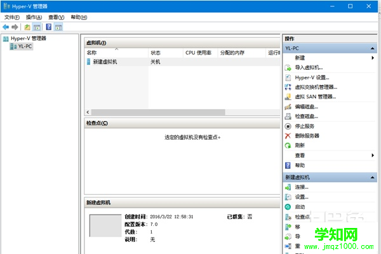Click the creation time 2016/3/22 12:58:31
381x254 pixels.
click(171, 217)
